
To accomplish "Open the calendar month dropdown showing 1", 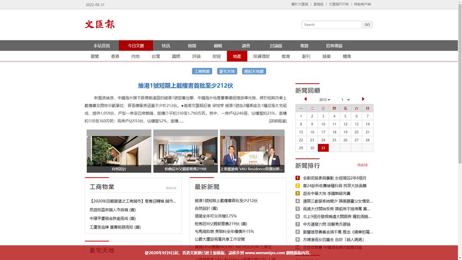I will point(345,100).
